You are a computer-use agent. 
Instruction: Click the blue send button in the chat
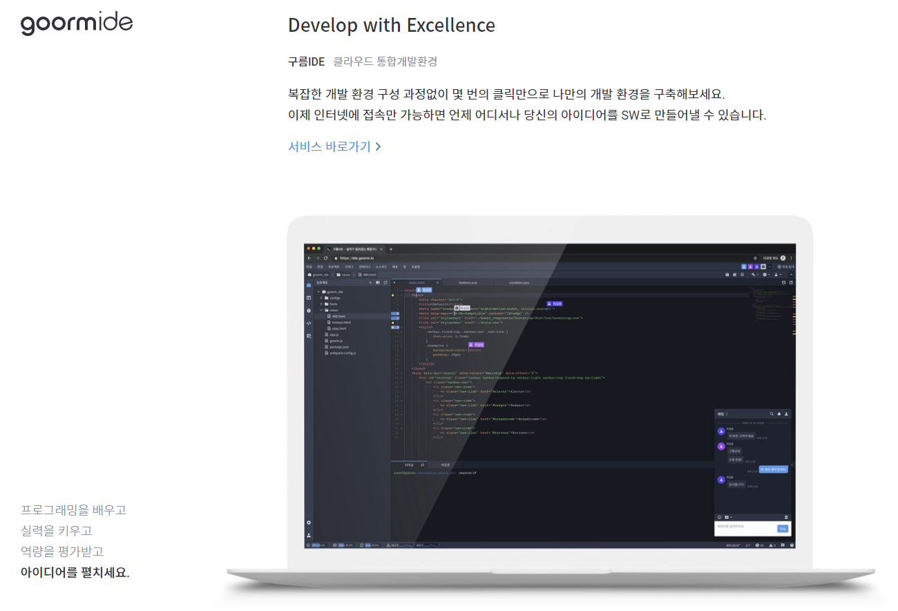[783, 529]
